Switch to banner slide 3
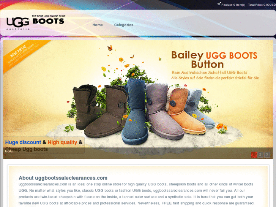This screenshot has width=276, height=207. pos(267,155)
